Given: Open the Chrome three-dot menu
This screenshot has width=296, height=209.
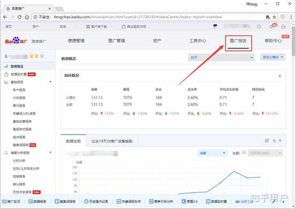Looking at the screenshot, I should 292,17.
